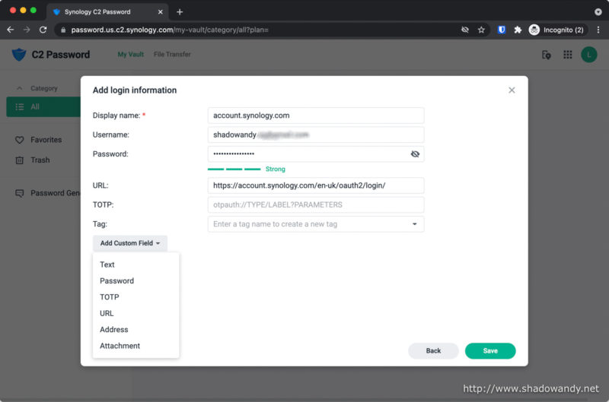
Task: Open the apps grid icon
Action: [x=567, y=55]
